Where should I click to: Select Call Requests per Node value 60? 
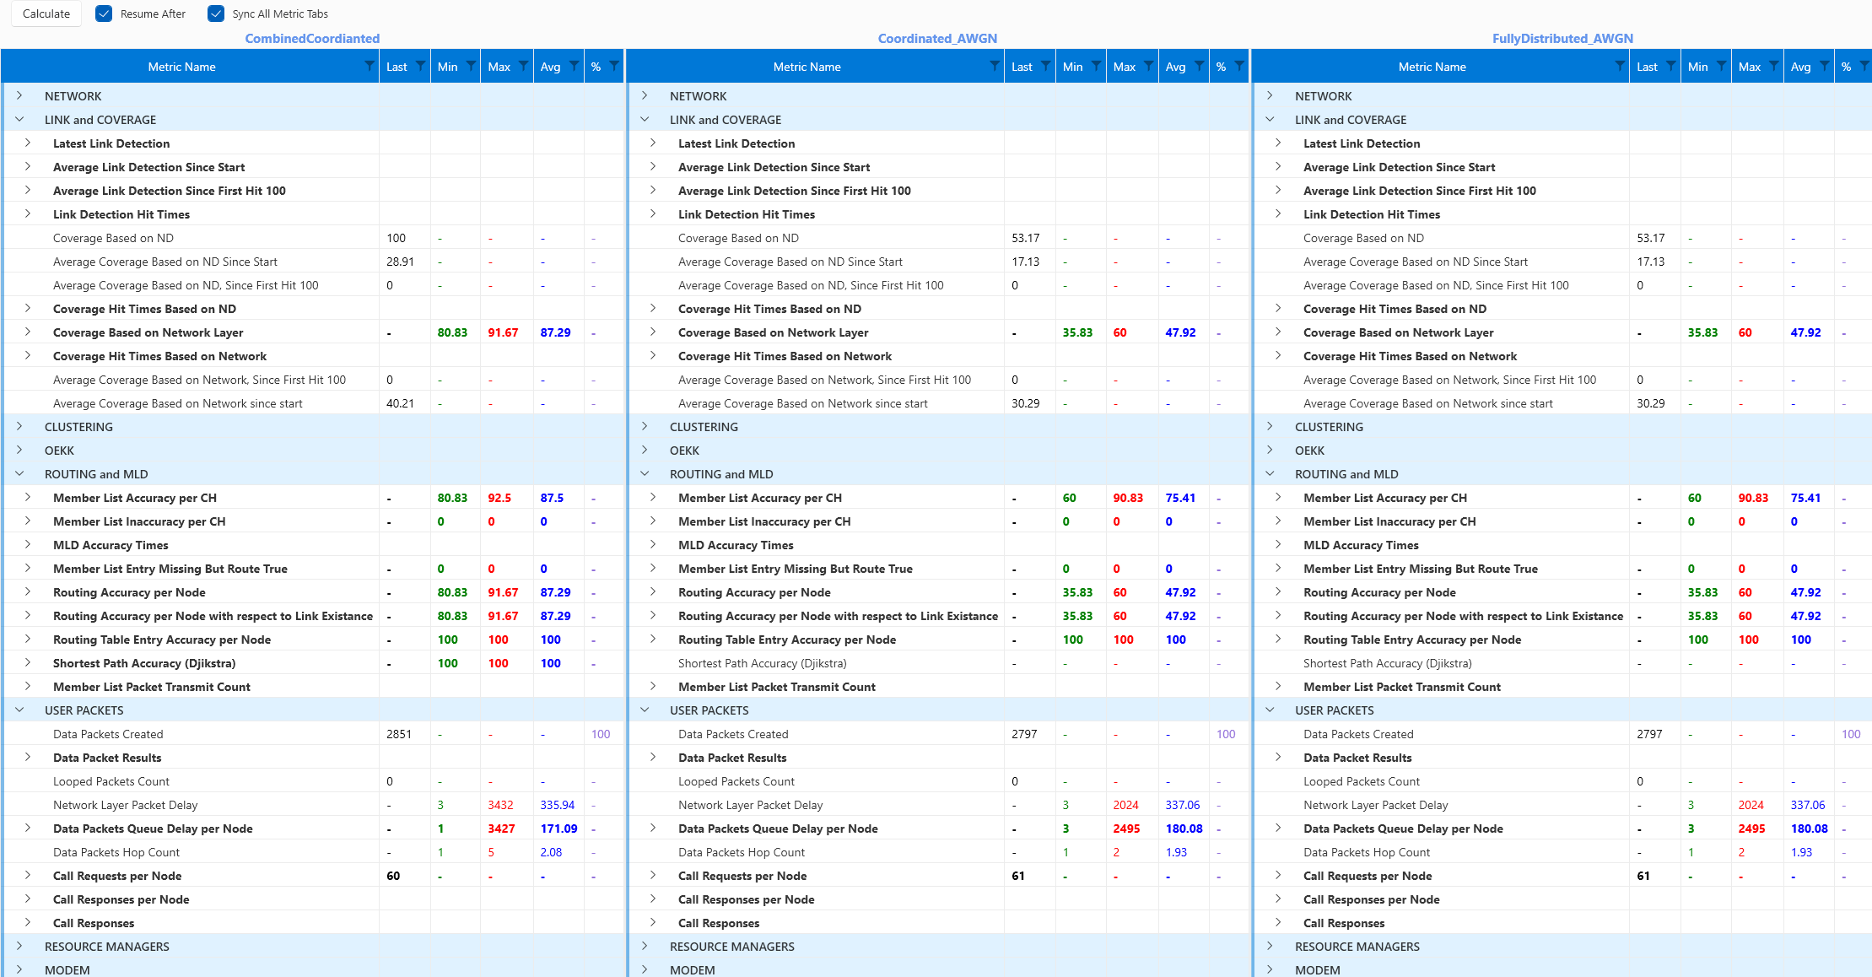tap(393, 876)
